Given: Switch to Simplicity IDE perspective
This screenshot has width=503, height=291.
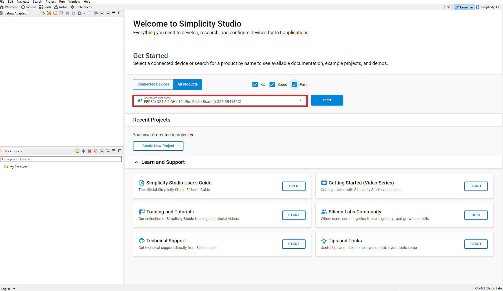Looking at the screenshot, I should tap(488, 7).
